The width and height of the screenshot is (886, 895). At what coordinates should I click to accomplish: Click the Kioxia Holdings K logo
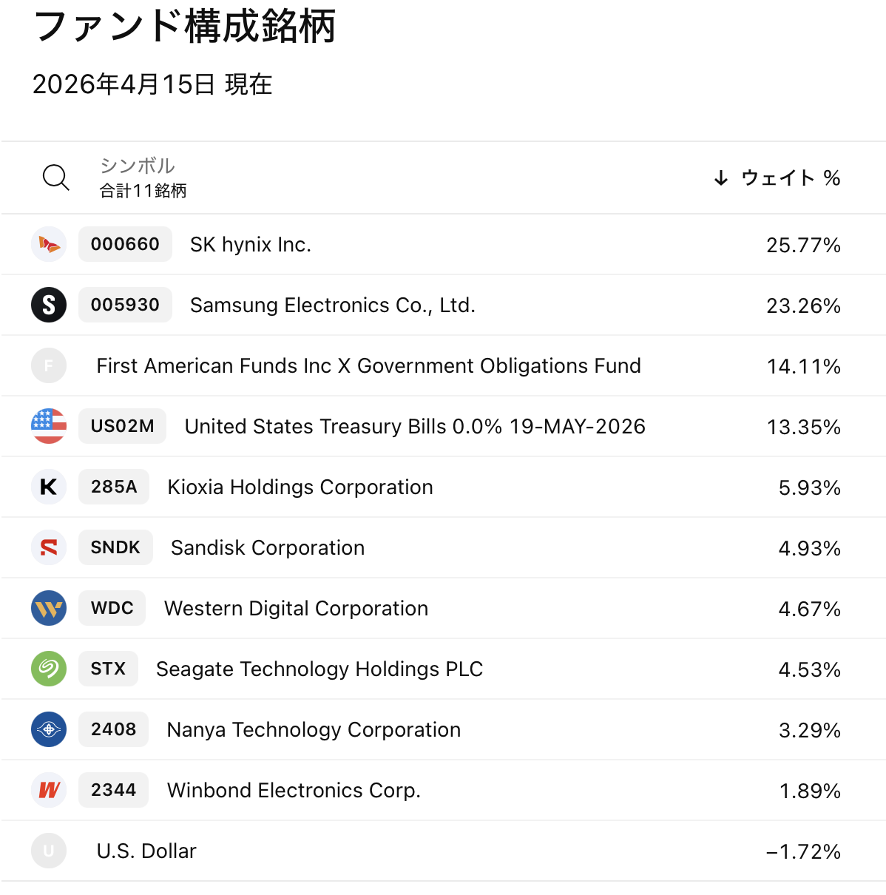point(49,487)
